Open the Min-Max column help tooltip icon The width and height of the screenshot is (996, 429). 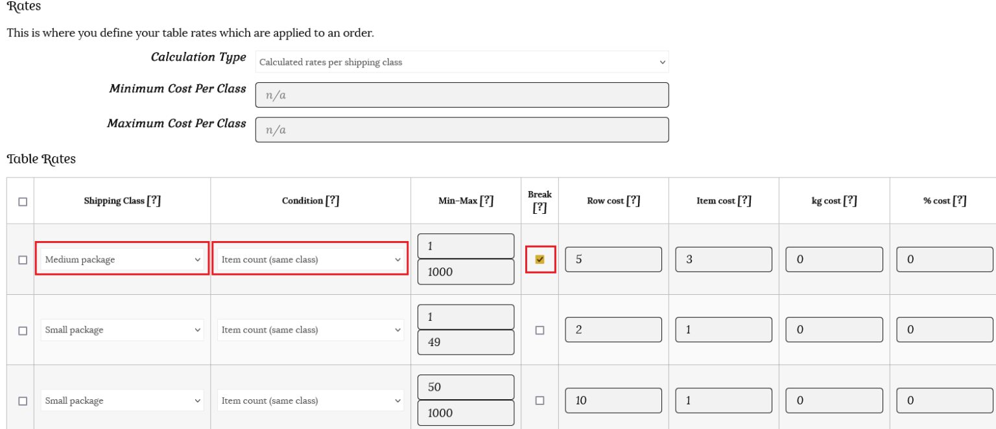coord(487,201)
